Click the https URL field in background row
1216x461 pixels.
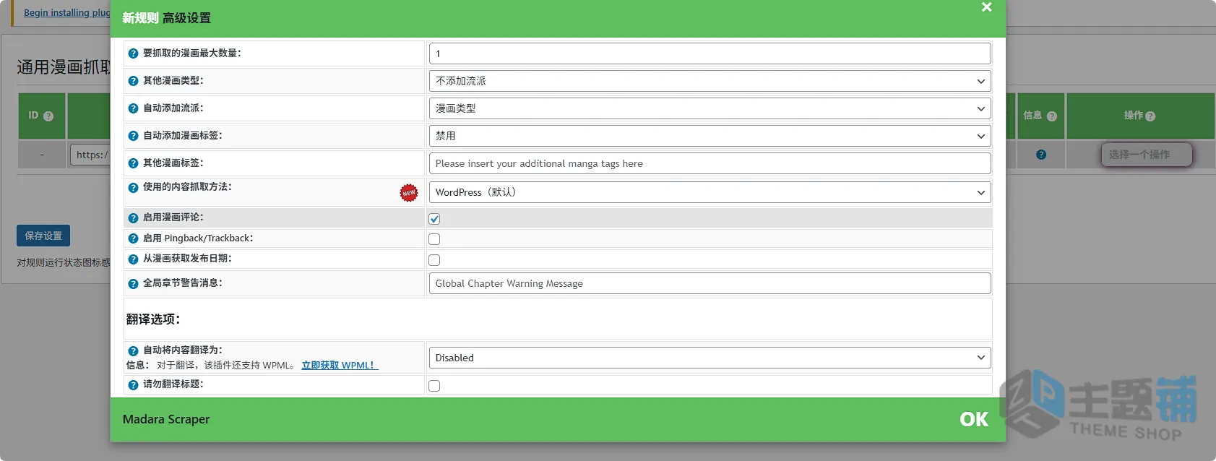(x=90, y=155)
